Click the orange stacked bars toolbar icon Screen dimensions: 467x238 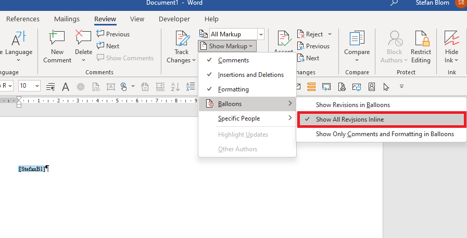(x=311, y=87)
